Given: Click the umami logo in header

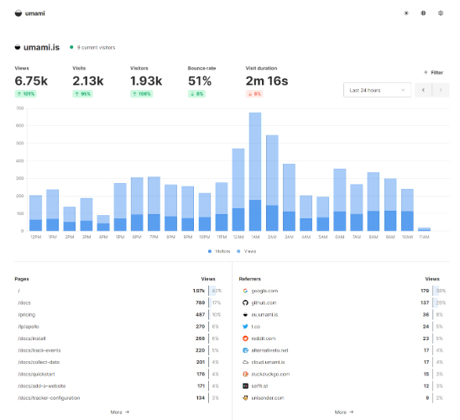Looking at the screenshot, I should coord(30,13).
